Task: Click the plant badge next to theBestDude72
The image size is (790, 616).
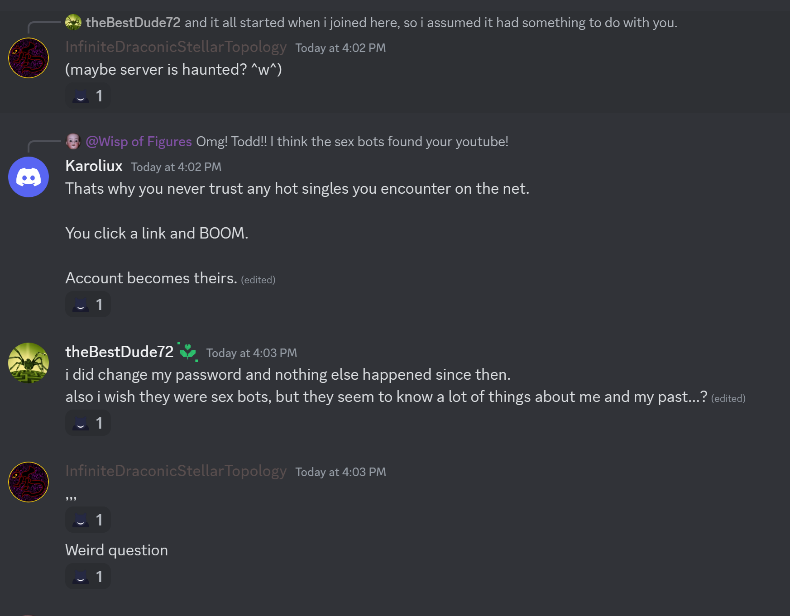Action: tap(187, 352)
